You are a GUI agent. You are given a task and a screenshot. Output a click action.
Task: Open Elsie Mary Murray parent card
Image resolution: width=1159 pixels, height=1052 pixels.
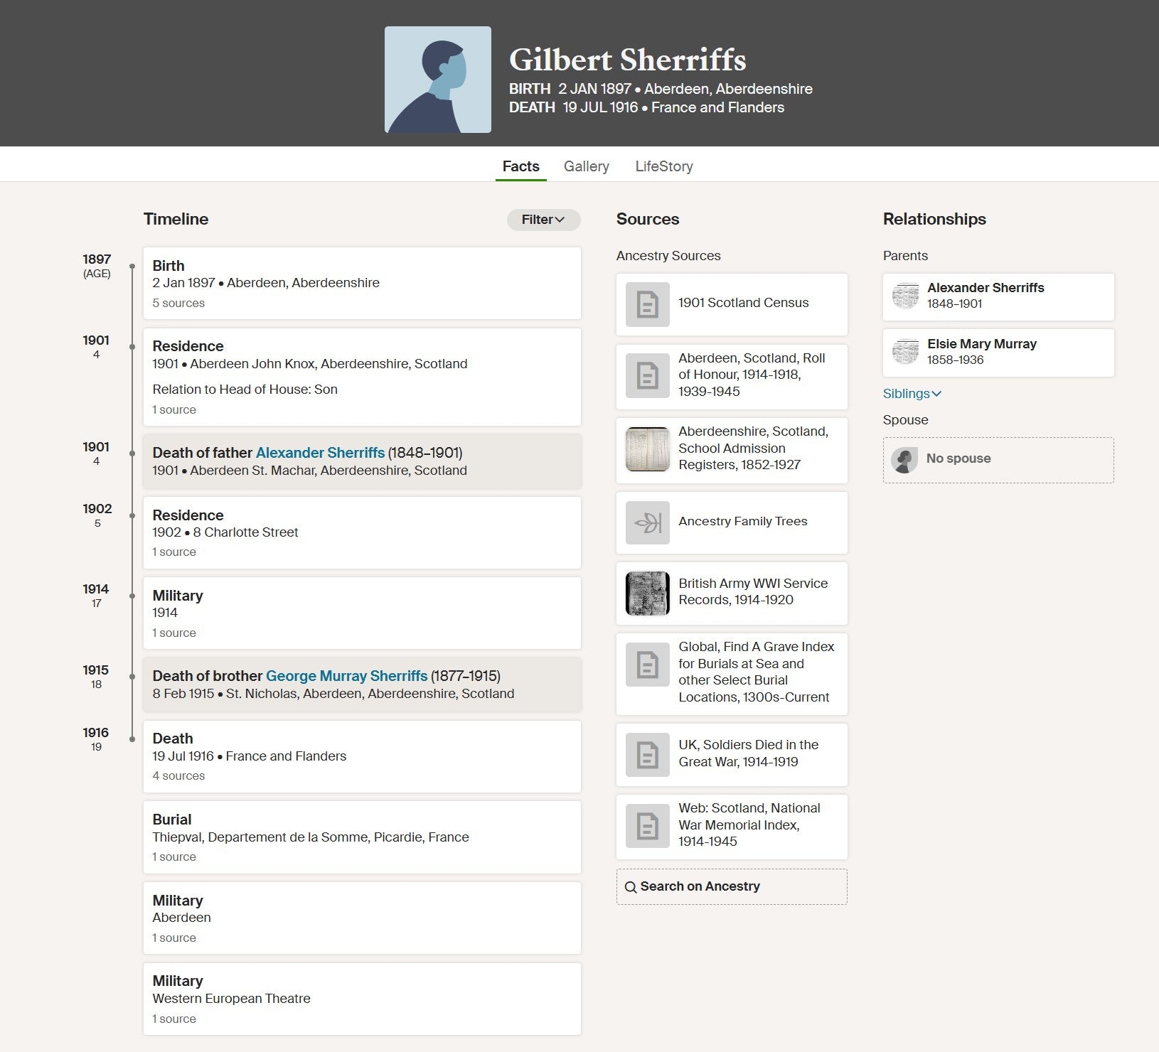[x=998, y=352]
